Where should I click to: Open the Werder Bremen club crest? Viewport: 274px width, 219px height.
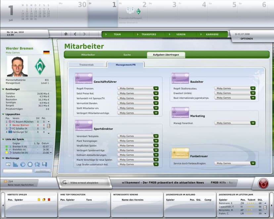coord(40,66)
